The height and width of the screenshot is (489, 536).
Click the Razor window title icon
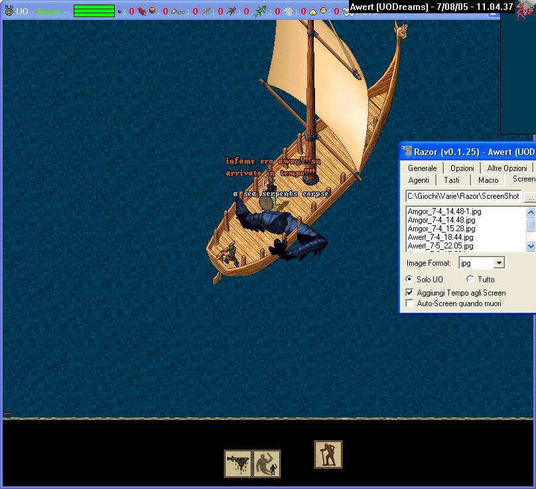pos(407,151)
